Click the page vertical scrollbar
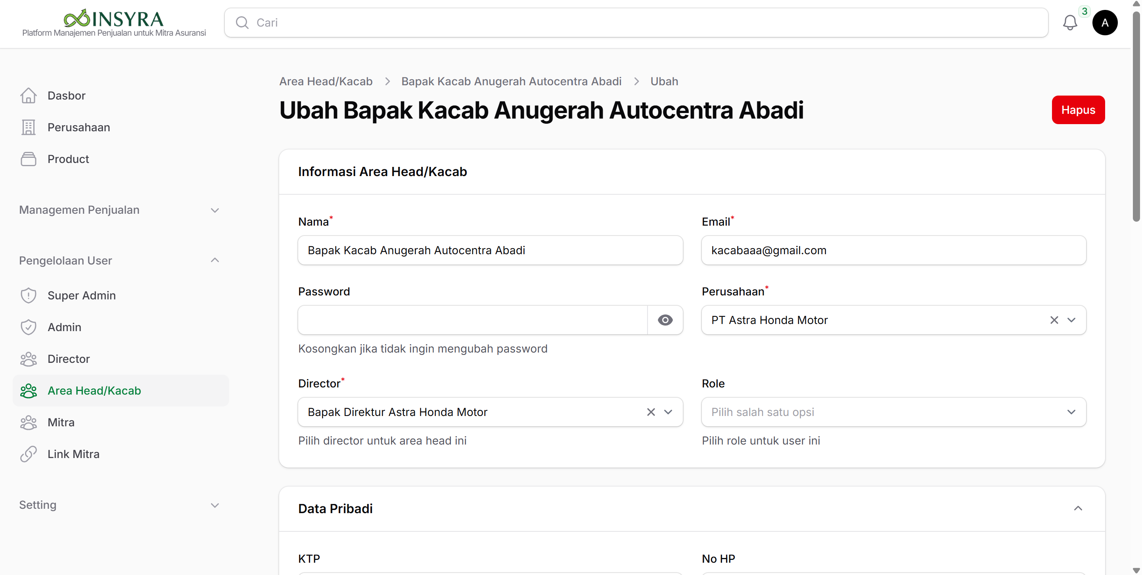The width and height of the screenshot is (1142, 575). point(1136,116)
